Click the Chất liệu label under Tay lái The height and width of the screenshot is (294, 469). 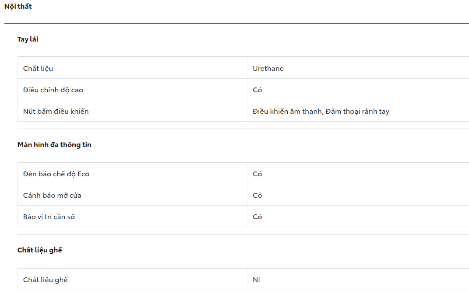pyautogui.click(x=38, y=68)
